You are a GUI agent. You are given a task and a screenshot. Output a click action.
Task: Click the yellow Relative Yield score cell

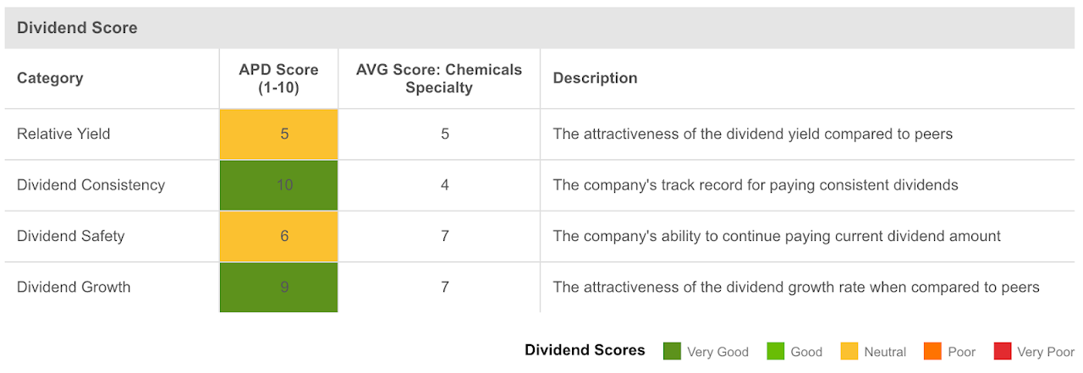coord(278,134)
